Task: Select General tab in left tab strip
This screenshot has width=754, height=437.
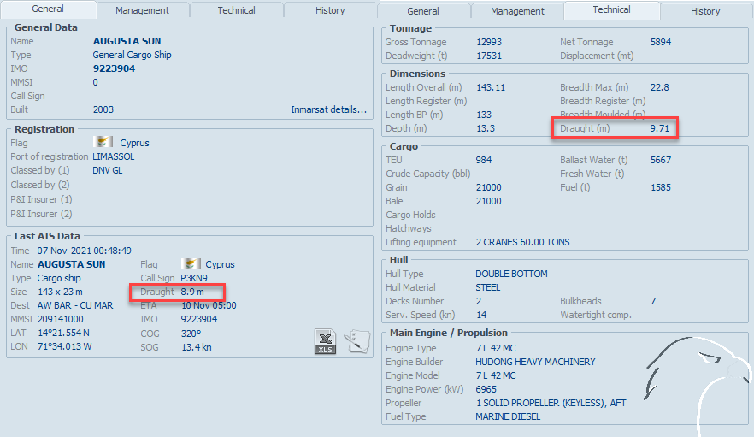Action: pos(48,9)
